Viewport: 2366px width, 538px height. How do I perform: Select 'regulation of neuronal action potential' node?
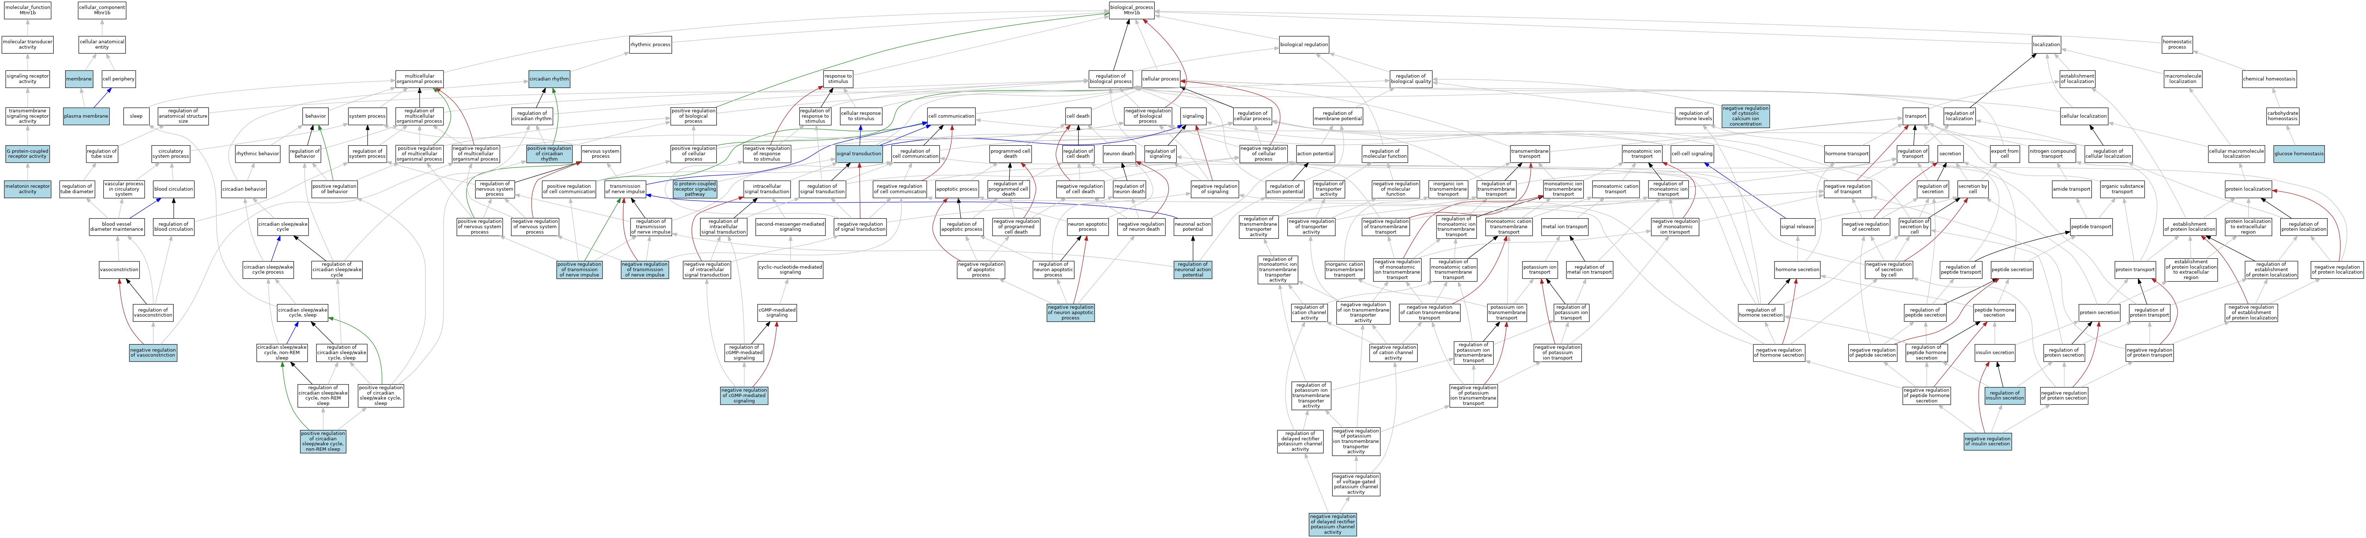pyautogui.click(x=1192, y=270)
